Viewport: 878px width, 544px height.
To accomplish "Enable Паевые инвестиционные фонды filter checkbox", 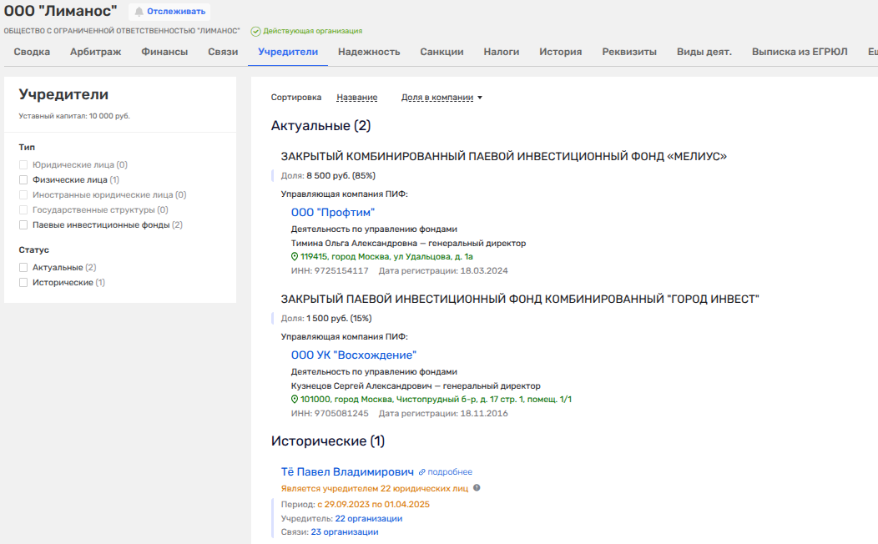I will (24, 224).
